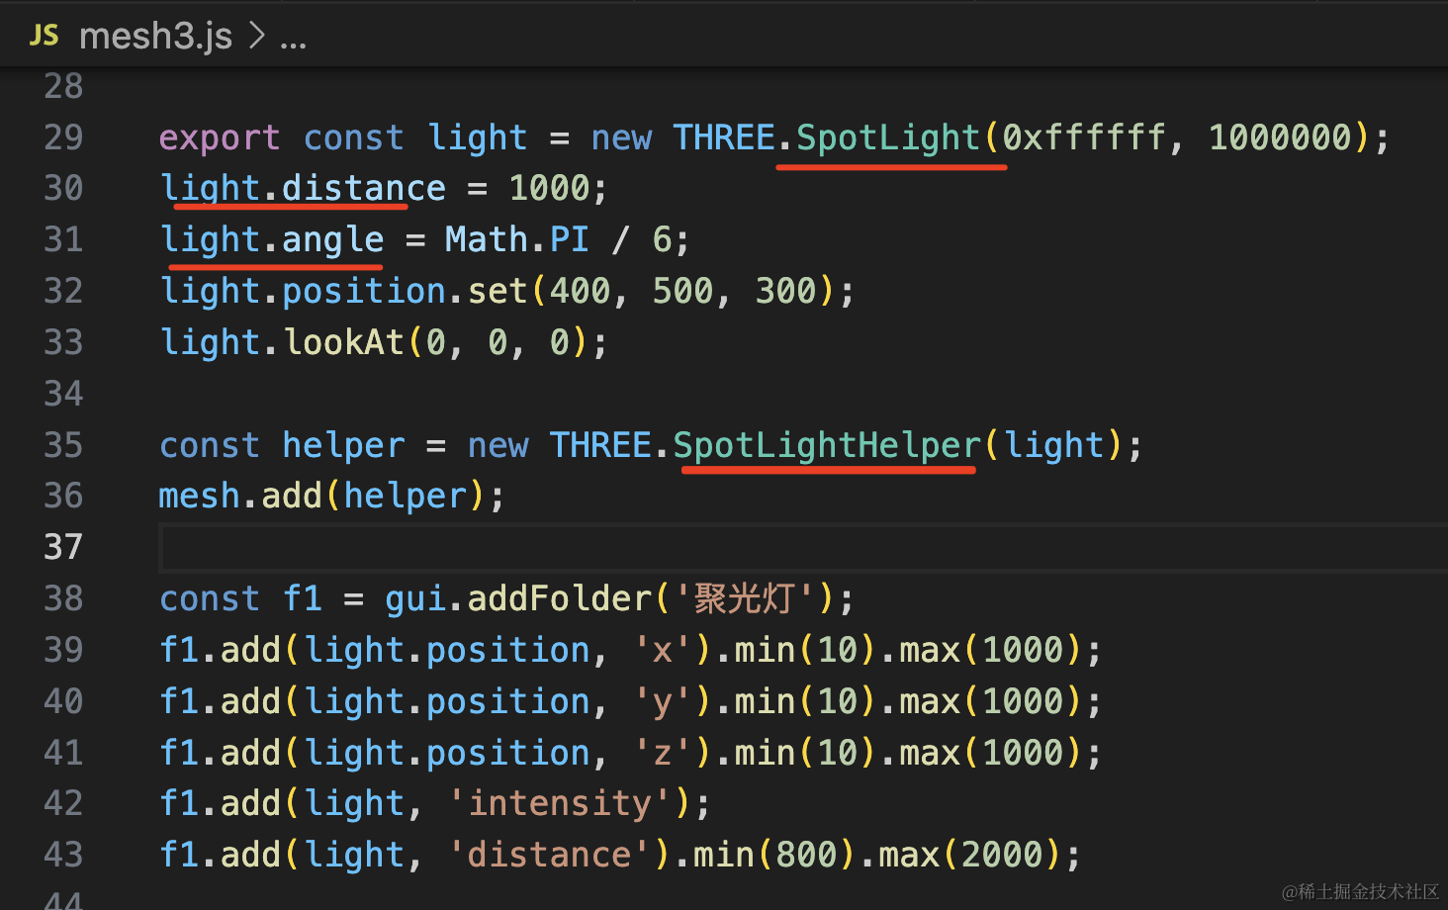1448x910 pixels.
Task: Click the JS file icon in breadcrumb
Action: point(44,36)
